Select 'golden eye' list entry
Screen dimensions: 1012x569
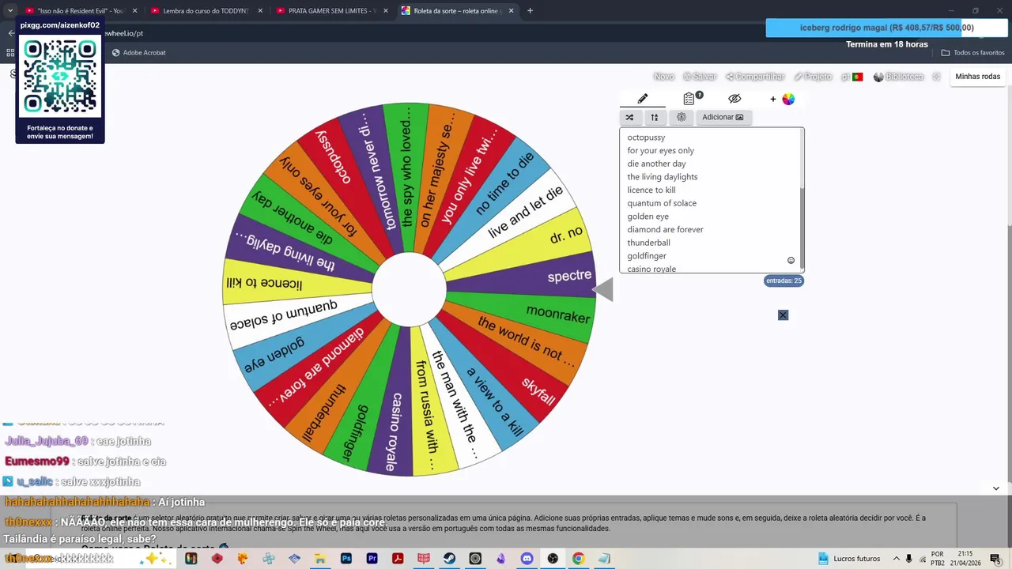coord(648,217)
